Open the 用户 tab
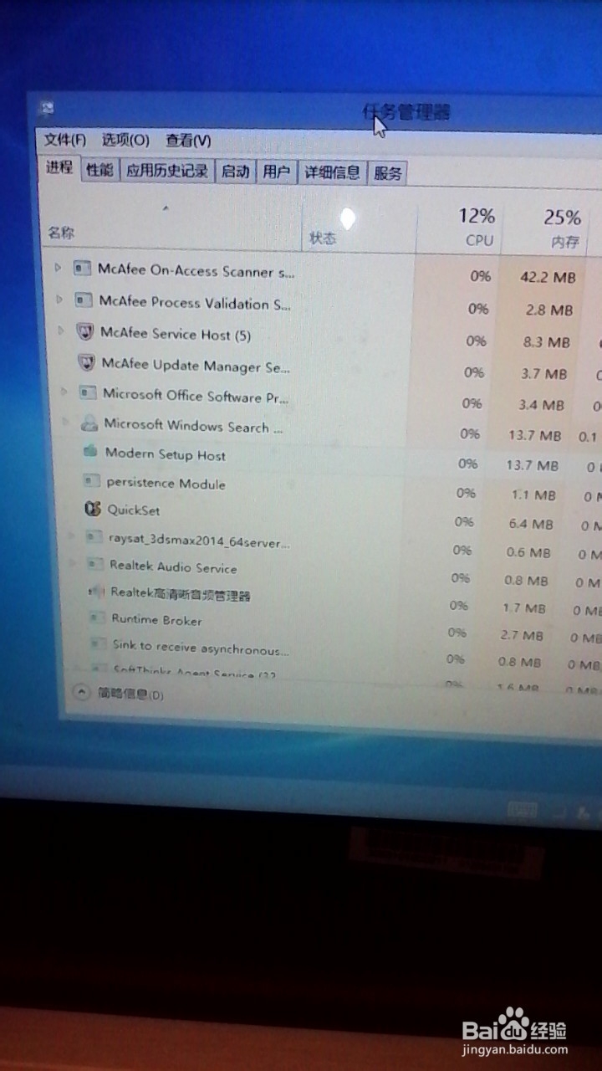 tap(276, 172)
